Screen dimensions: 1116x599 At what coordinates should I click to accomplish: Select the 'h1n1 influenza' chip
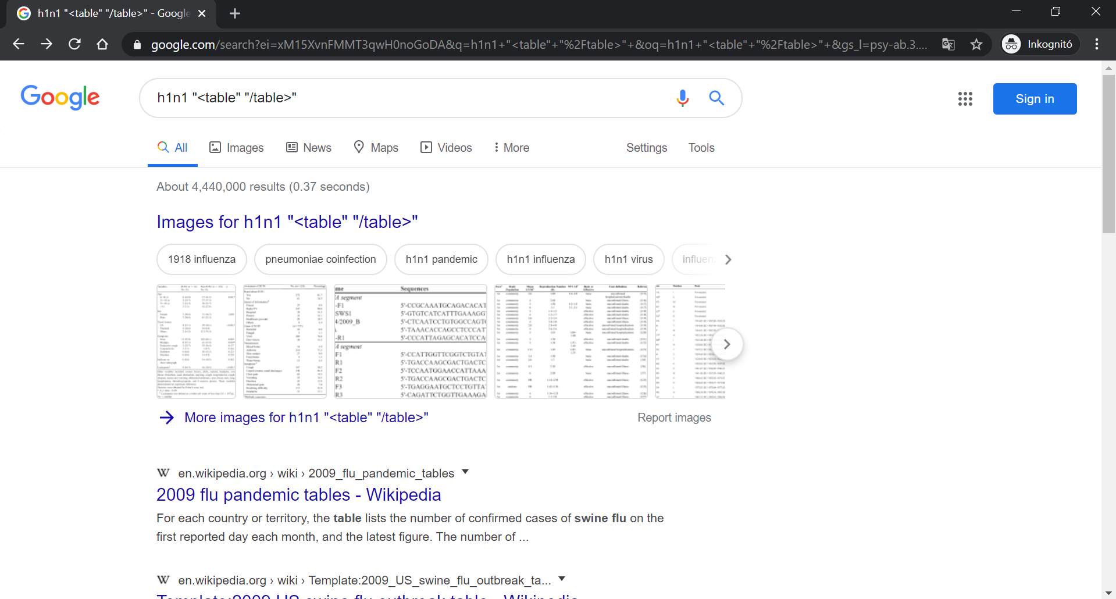[x=541, y=259]
